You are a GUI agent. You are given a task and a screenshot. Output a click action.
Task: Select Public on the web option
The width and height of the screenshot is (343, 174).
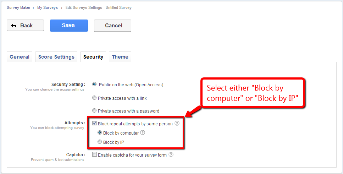[x=94, y=85]
